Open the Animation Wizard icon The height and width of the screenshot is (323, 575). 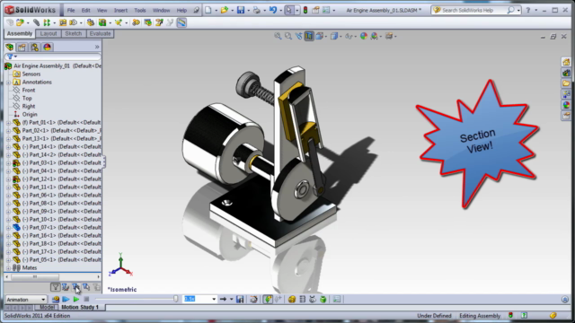[x=253, y=300]
